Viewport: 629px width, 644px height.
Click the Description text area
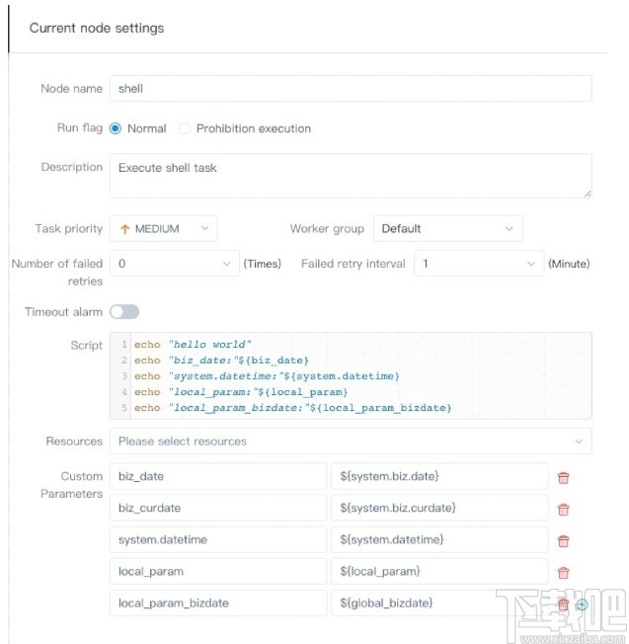[351, 176]
